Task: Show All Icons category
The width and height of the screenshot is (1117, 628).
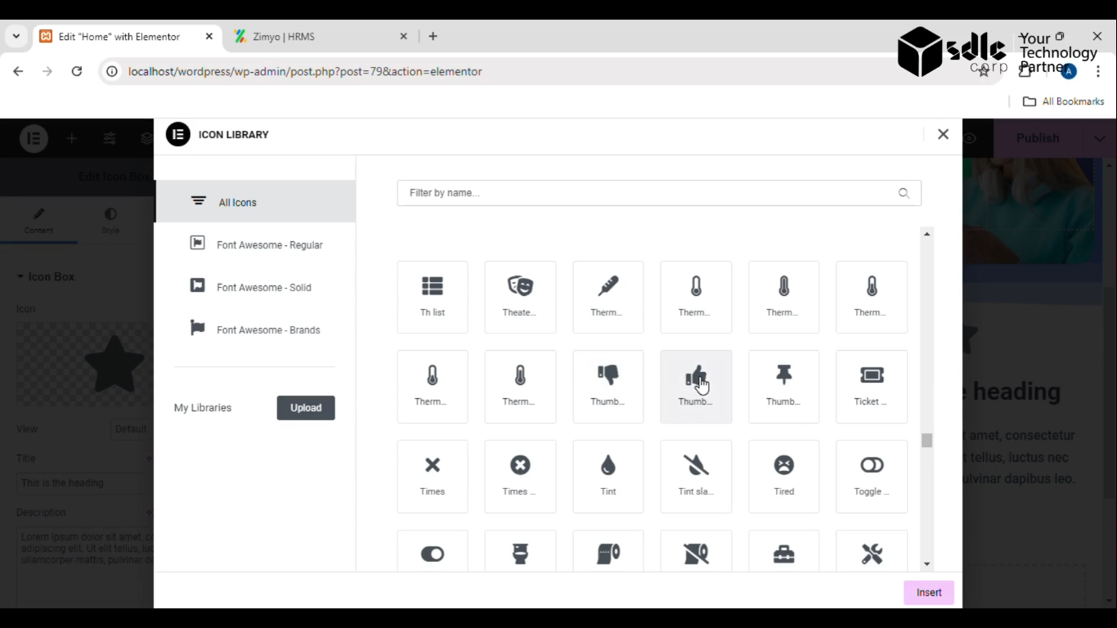Action: 255,201
